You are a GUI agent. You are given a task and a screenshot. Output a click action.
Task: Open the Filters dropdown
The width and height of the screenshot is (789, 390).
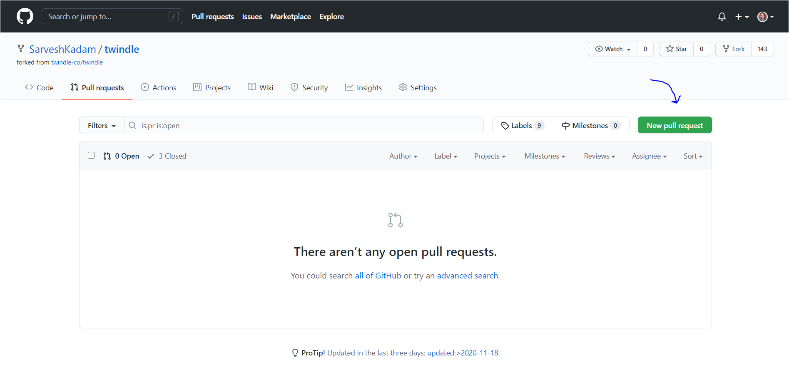click(x=102, y=125)
